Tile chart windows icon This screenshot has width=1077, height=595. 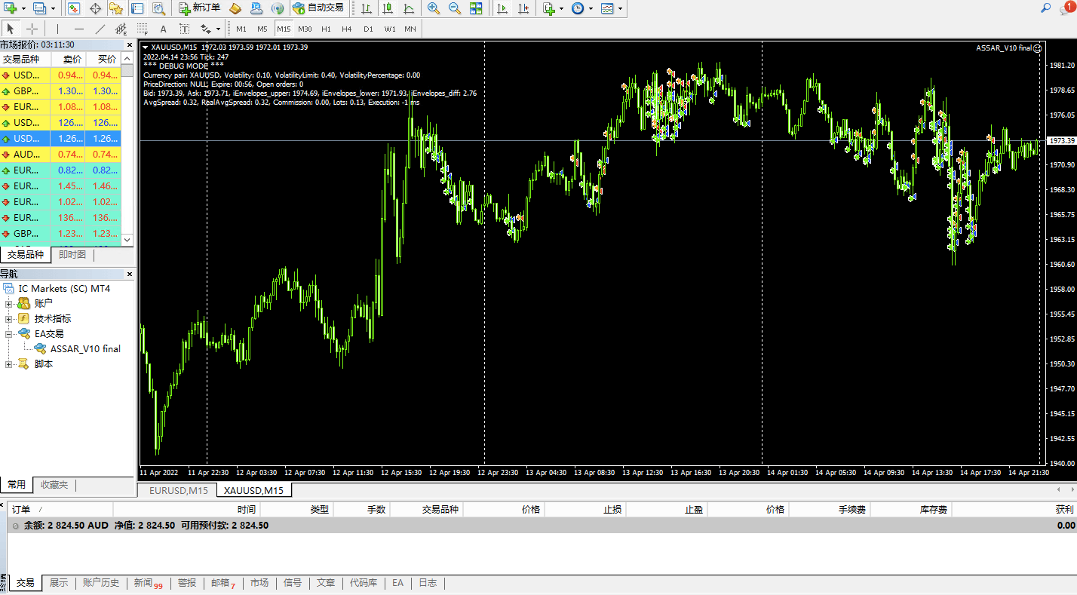[x=476, y=8]
